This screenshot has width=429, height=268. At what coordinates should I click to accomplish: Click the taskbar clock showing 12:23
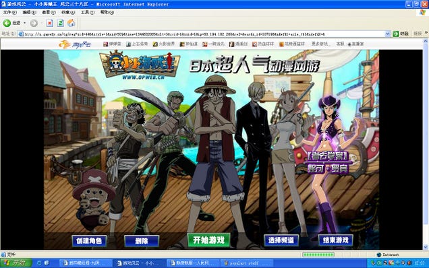coord(419,263)
